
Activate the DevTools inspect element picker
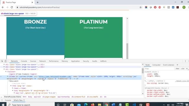click(2, 61)
